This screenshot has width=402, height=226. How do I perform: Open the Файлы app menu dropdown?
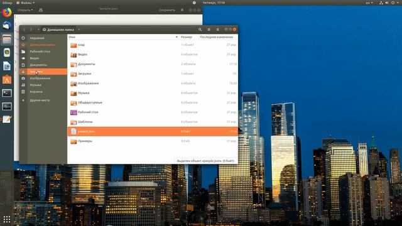pos(25,3)
